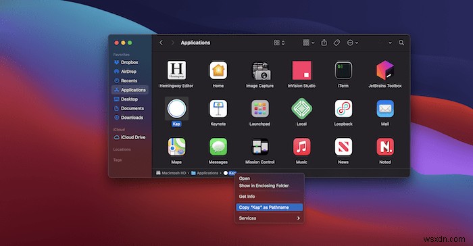This screenshot has height=246, width=473.
Task: Open the icon view switcher dropdown
Action: [279, 43]
